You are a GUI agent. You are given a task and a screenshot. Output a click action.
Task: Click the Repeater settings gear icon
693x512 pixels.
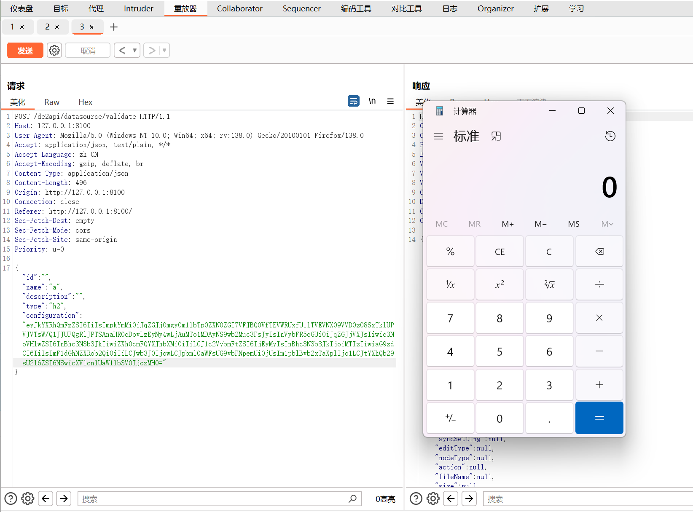click(54, 51)
